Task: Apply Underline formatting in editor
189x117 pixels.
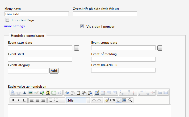Action: click(x=24, y=100)
